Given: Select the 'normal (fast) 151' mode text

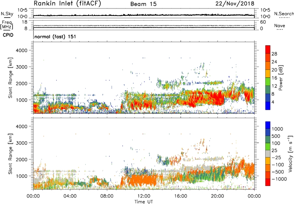Looking at the screenshot, I should [x=55, y=36].
